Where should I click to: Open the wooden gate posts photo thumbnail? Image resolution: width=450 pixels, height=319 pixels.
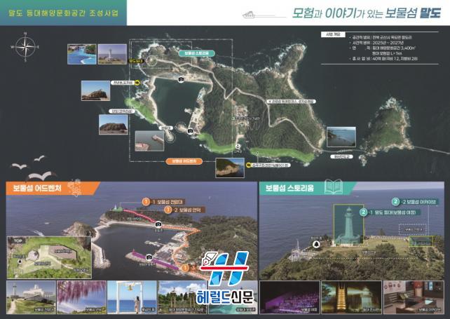pyautogui.click(x=182, y=297)
